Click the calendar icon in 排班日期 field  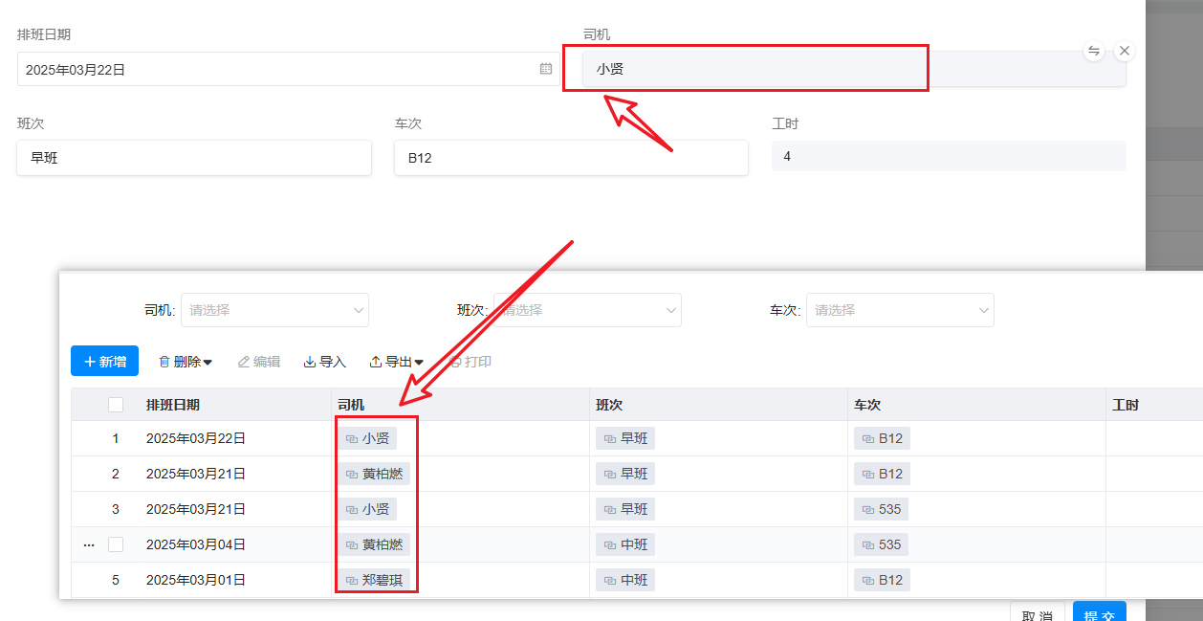tap(545, 69)
